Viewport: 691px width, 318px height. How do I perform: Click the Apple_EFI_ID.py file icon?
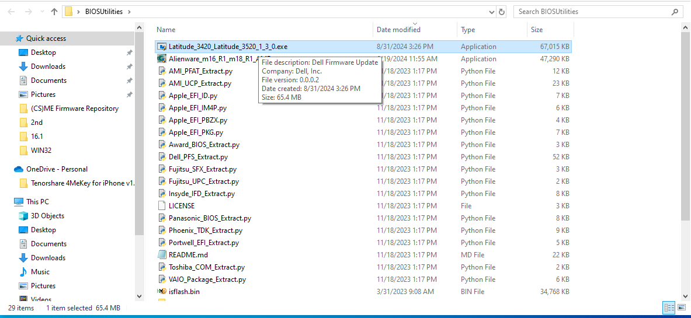pyautogui.click(x=162, y=96)
